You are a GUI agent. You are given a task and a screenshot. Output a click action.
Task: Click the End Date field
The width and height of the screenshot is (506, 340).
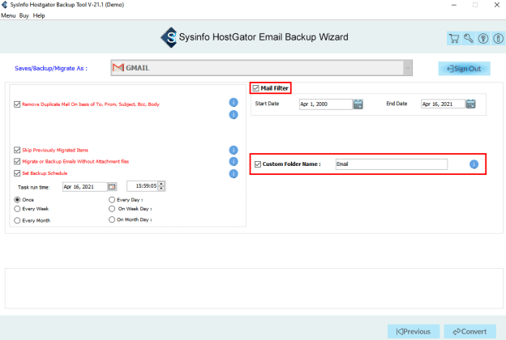[443, 104]
